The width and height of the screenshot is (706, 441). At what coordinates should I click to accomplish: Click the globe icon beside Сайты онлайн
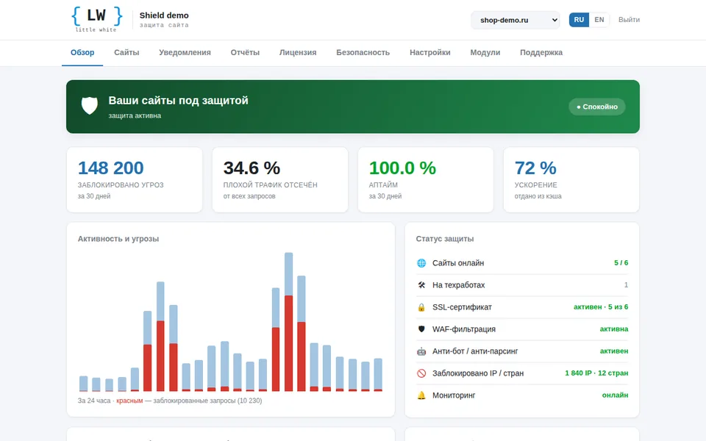pos(421,263)
